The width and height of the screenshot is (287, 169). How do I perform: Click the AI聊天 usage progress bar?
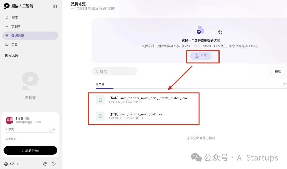tap(30, 133)
